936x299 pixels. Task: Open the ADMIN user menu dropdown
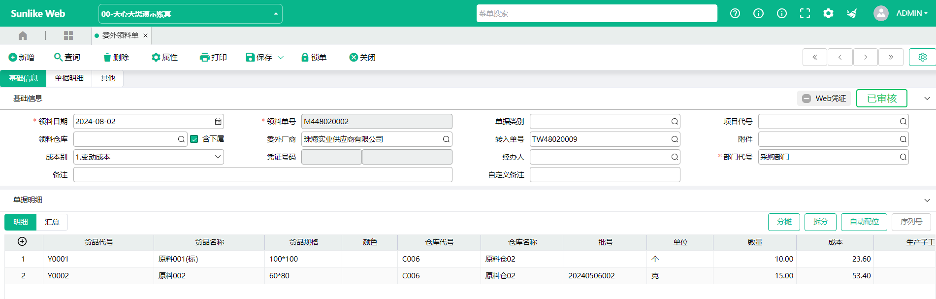coord(911,13)
